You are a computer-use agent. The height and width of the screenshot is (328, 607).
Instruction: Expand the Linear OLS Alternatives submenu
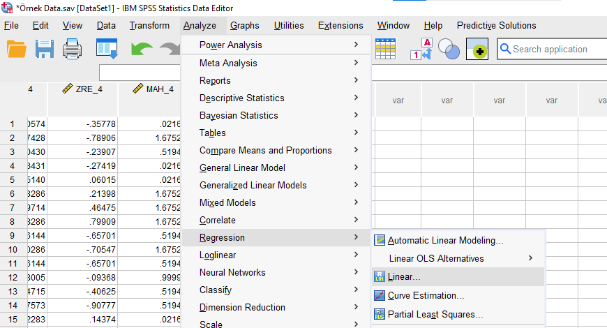pyautogui.click(x=435, y=258)
